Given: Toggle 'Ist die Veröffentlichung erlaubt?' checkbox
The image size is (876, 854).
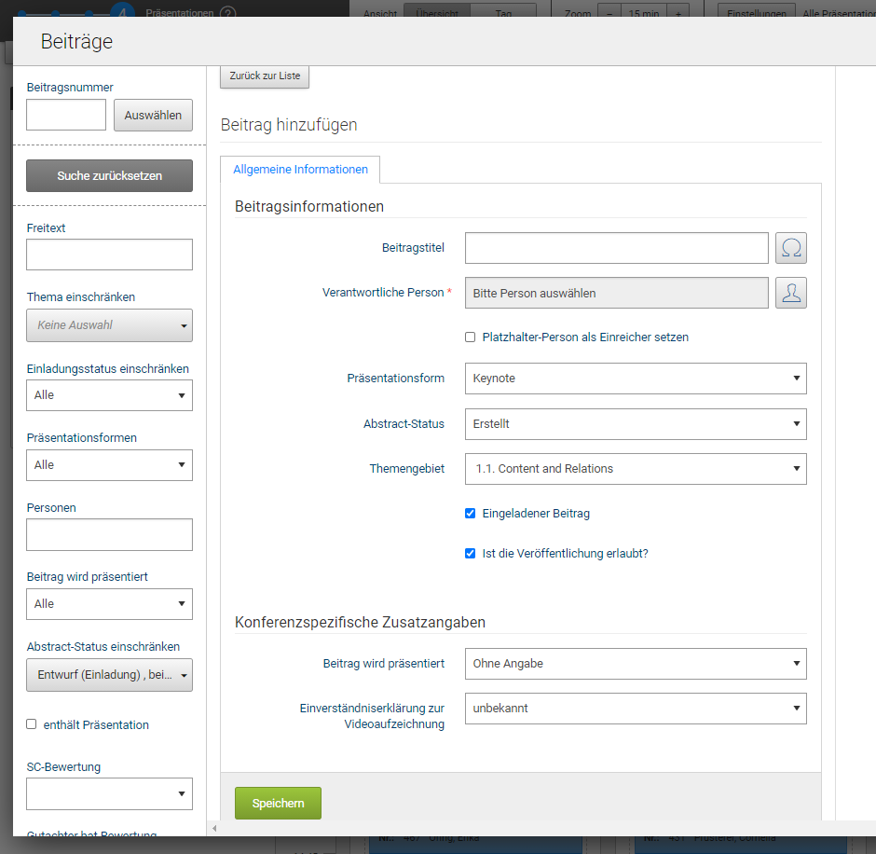Looking at the screenshot, I should [471, 554].
